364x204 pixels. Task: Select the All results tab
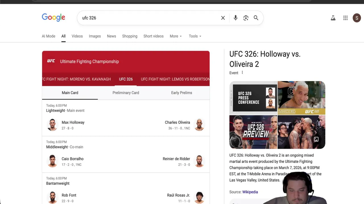click(x=63, y=36)
